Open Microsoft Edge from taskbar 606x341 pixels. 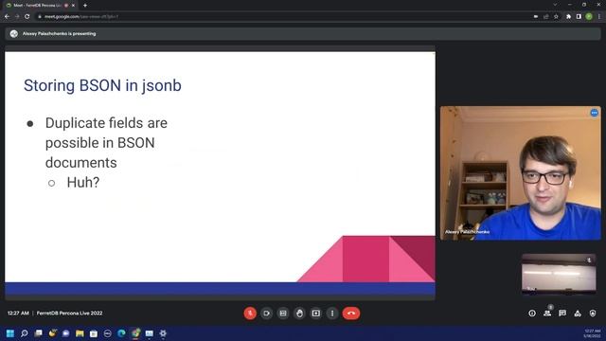coord(121,333)
